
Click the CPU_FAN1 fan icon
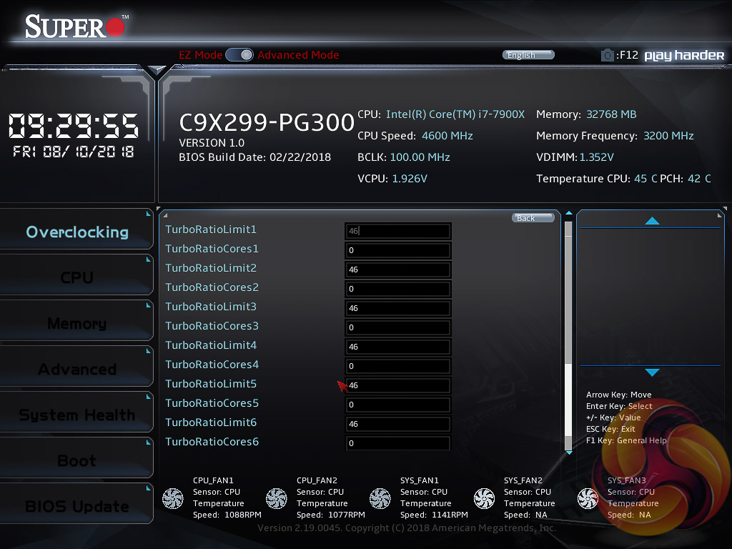(x=173, y=498)
